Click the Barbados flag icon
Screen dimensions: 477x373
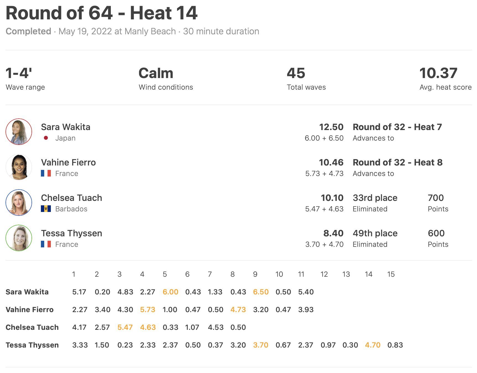(x=46, y=209)
